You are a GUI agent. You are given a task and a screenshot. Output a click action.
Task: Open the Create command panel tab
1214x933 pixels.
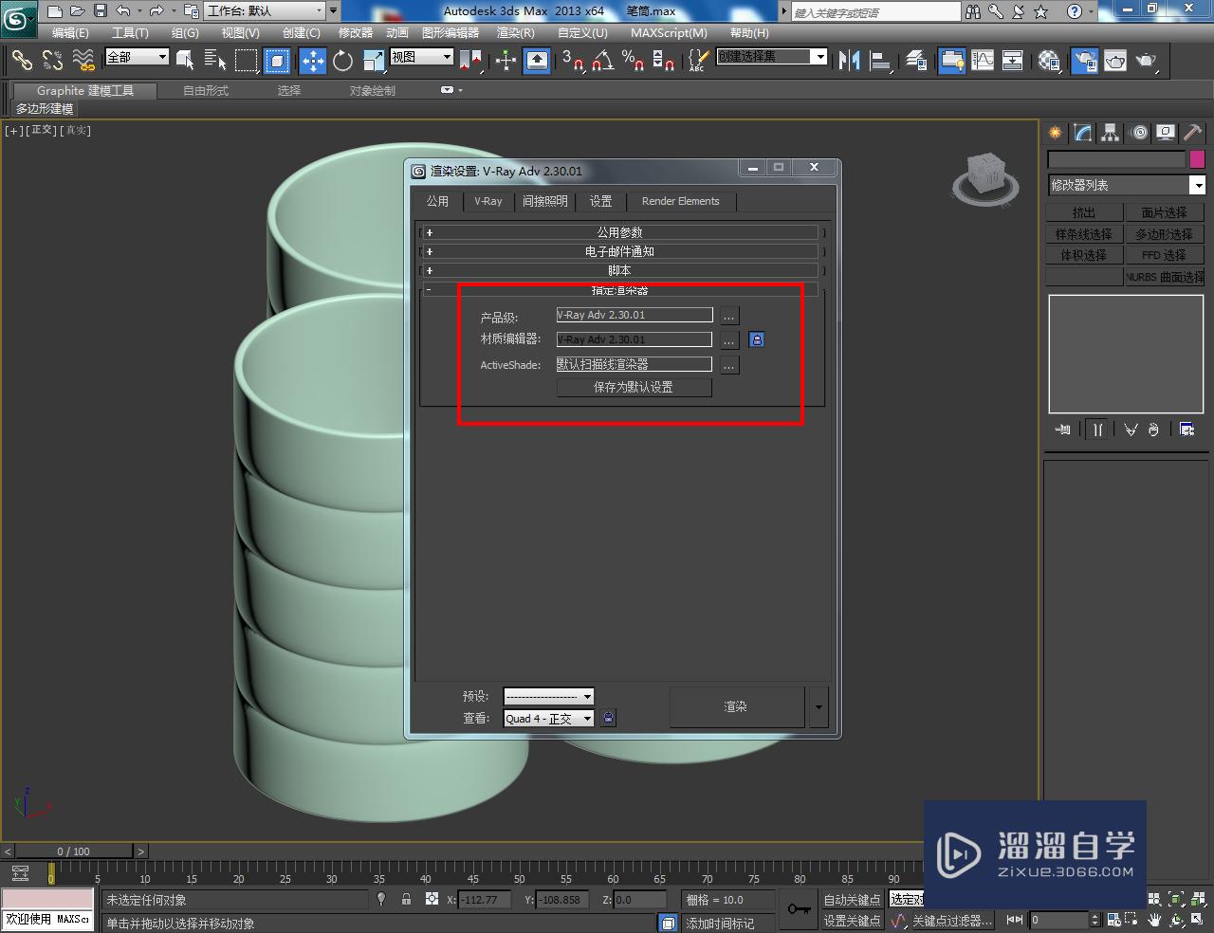1056,133
